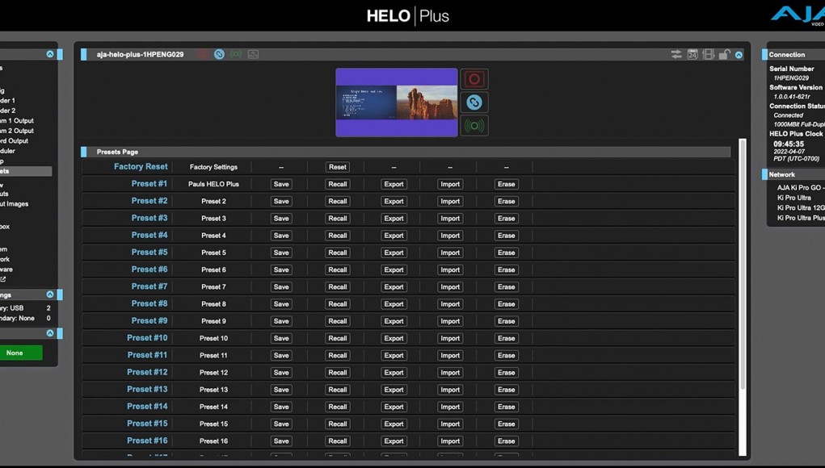This screenshot has height=468, width=825.
Task: Export Preset #5
Action: 394,253
